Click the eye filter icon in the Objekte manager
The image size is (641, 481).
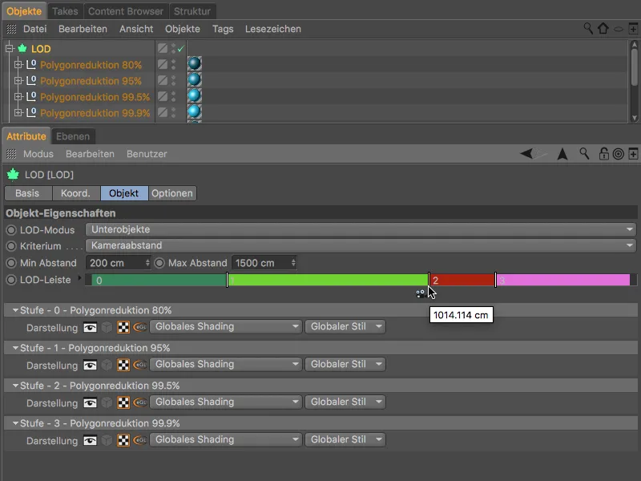(x=619, y=29)
